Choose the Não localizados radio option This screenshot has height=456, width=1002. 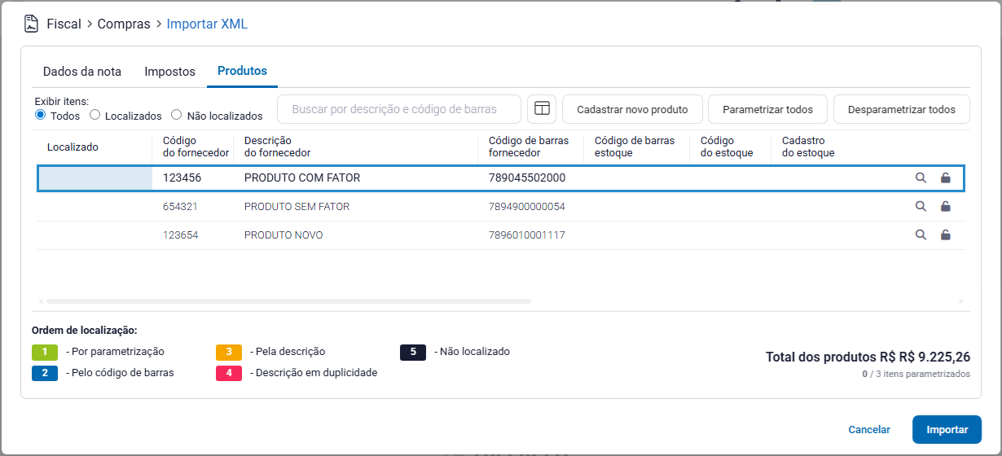point(177,116)
